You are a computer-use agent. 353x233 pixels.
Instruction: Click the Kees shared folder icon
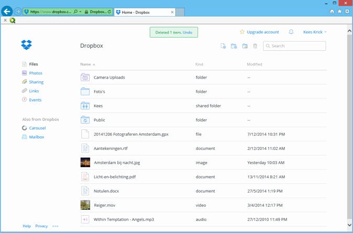tap(85, 106)
